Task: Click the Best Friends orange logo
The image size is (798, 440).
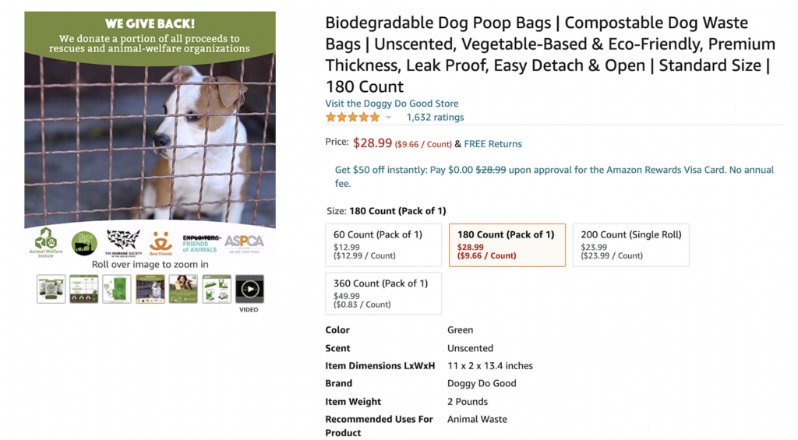Action: click(161, 243)
